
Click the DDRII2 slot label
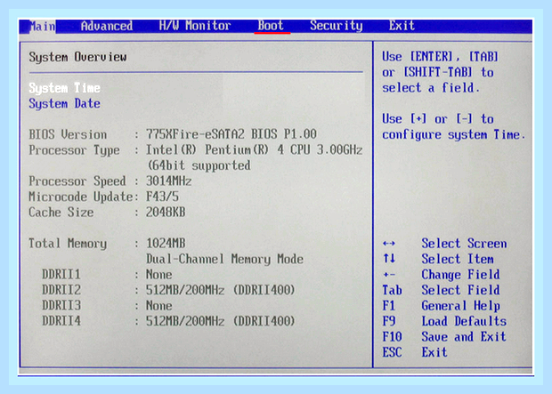click(x=61, y=290)
